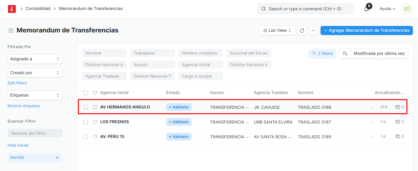Viewport: 418px width, 171px height.
Task: Open the three-dots more options menu
Action: pos(313,30)
